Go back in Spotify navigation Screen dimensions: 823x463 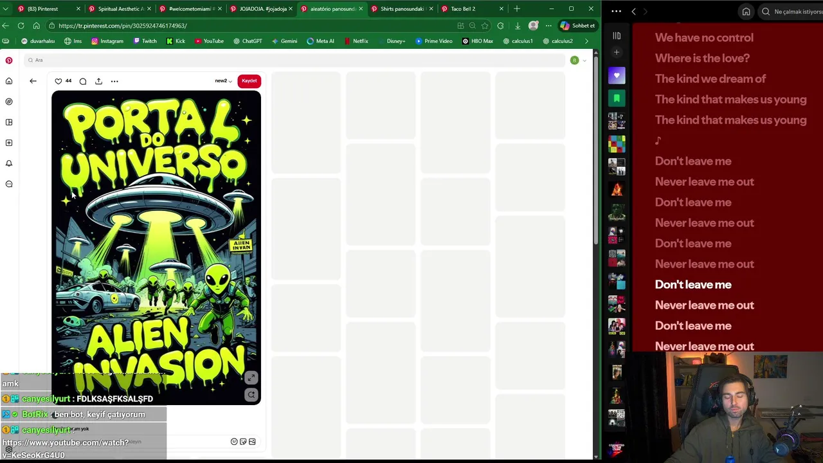(633, 12)
